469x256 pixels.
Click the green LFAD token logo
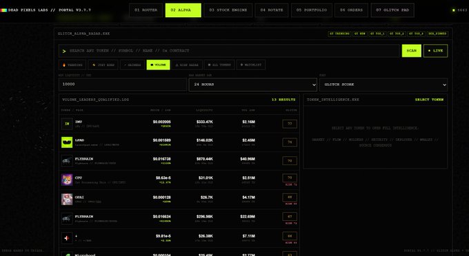[x=67, y=142]
